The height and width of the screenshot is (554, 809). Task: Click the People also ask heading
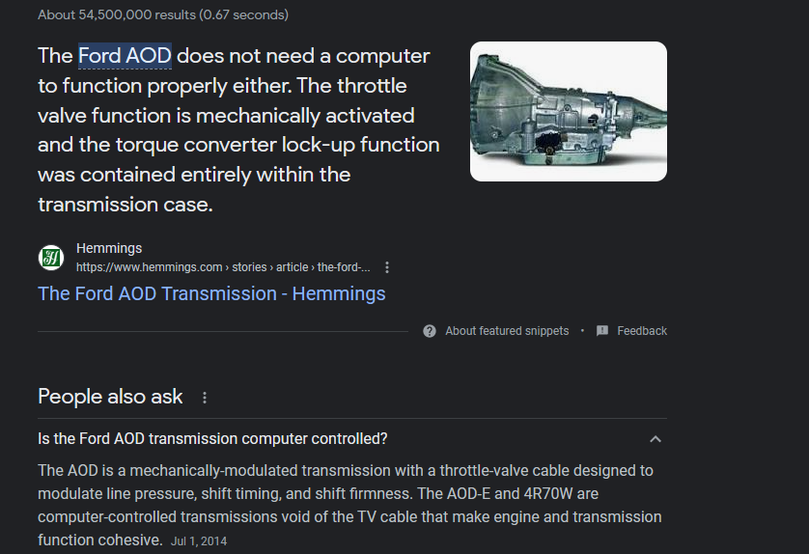pos(110,397)
